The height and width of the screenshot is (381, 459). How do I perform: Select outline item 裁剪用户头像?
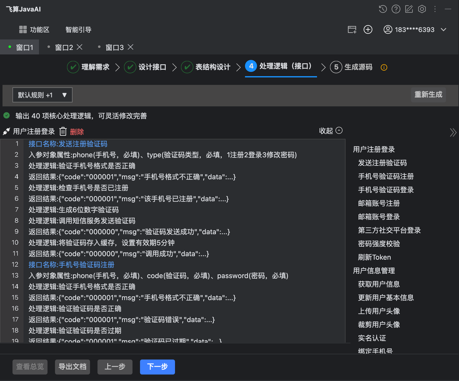(x=379, y=325)
